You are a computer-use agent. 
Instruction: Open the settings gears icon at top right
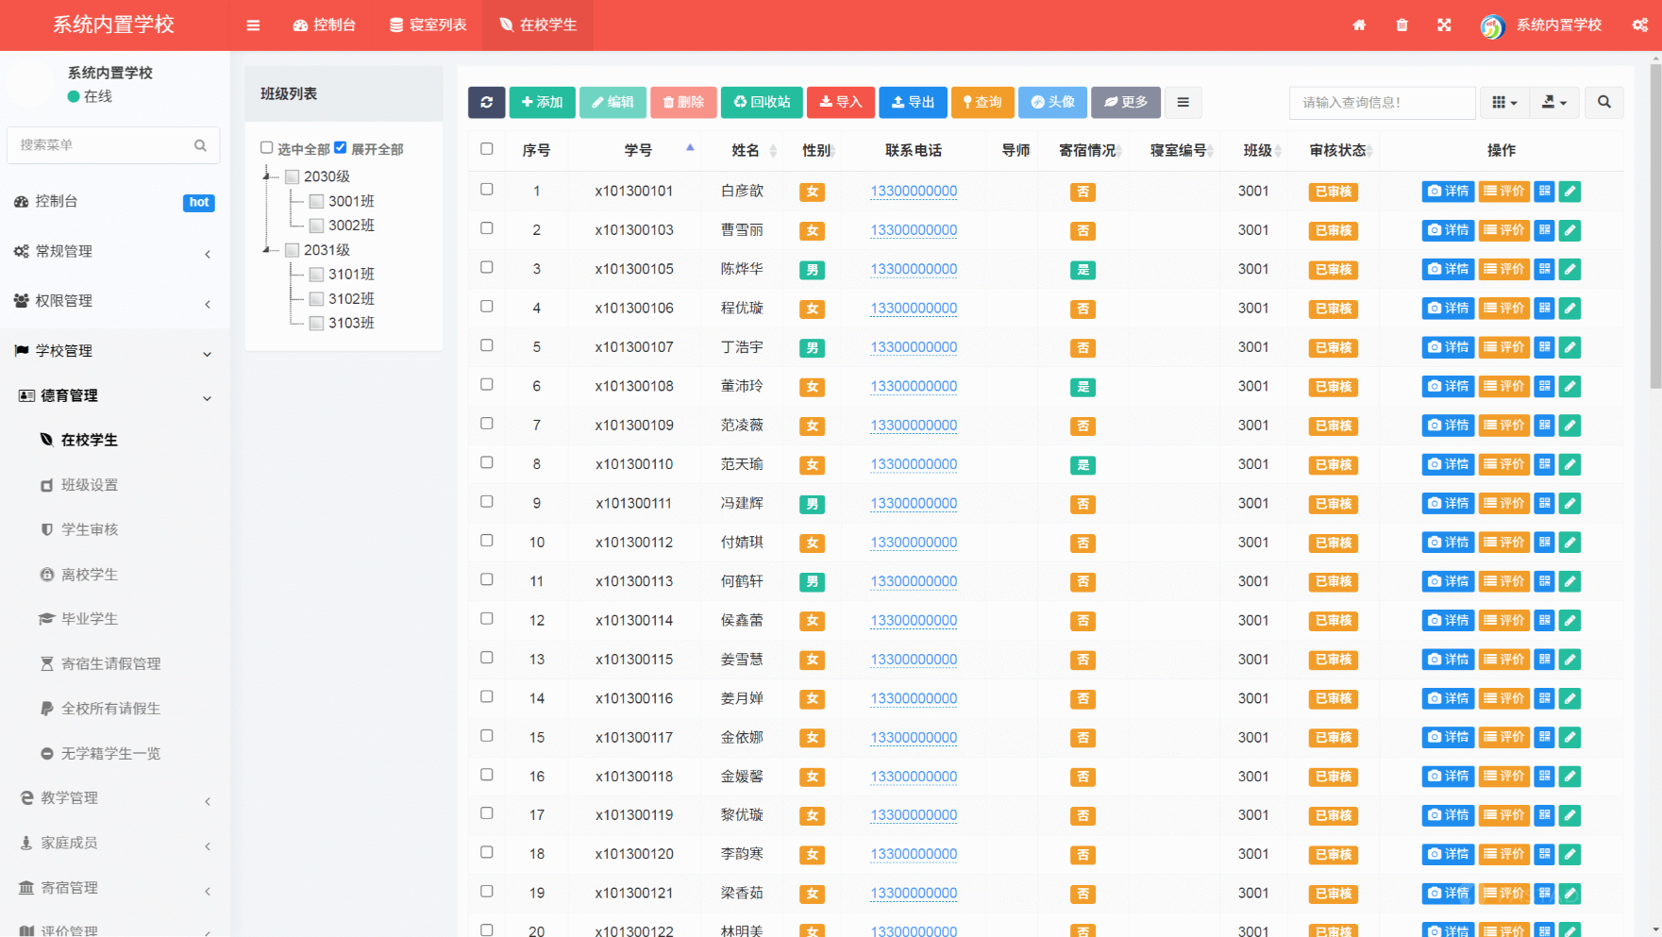[1640, 25]
